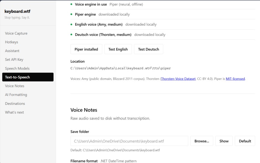Click the Voice Notes section heading
This screenshot has width=260, height=163.
[x=84, y=110]
